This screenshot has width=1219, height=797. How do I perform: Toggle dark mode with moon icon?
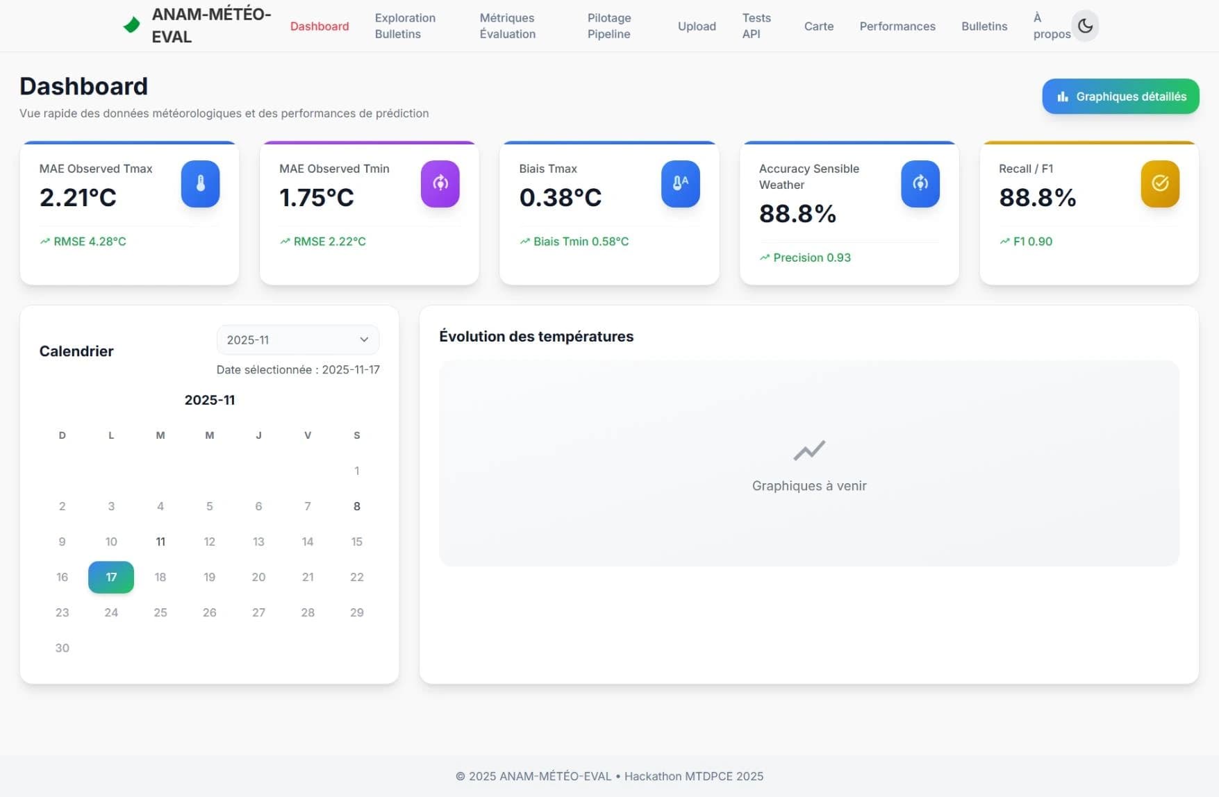[1085, 26]
